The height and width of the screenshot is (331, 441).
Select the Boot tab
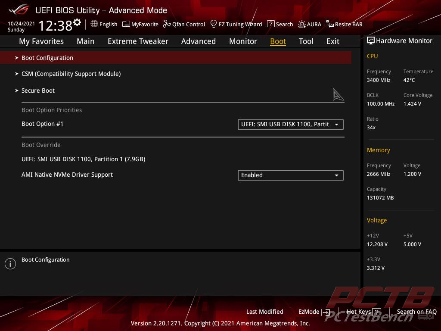point(278,41)
